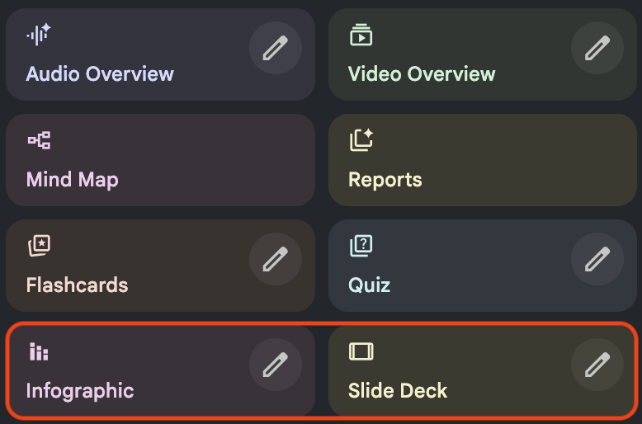The image size is (642, 424).
Task: Click the Quiz question-mark icon
Action: [x=361, y=246]
